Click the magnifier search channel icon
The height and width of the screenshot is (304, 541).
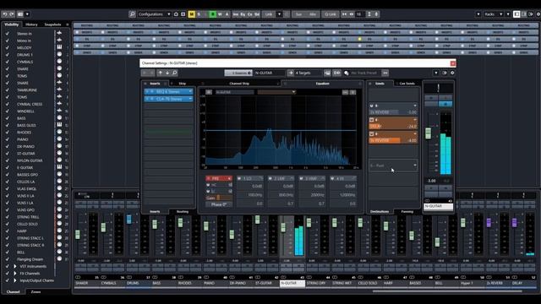click(x=132, y=14)
